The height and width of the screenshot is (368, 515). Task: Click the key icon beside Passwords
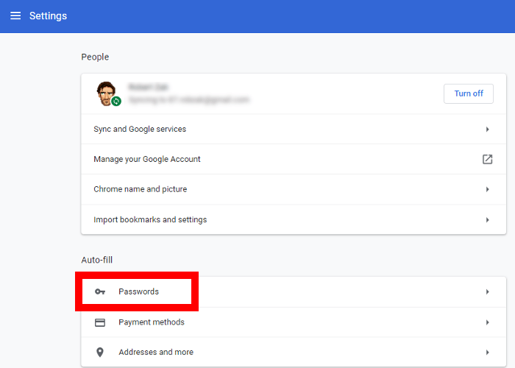(100, 291)
